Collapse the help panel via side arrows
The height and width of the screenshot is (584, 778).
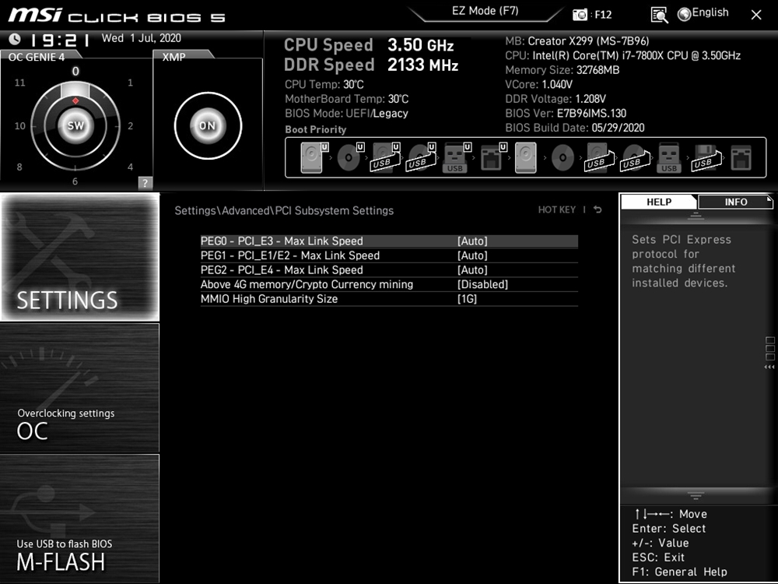click(x=769, y=367)
